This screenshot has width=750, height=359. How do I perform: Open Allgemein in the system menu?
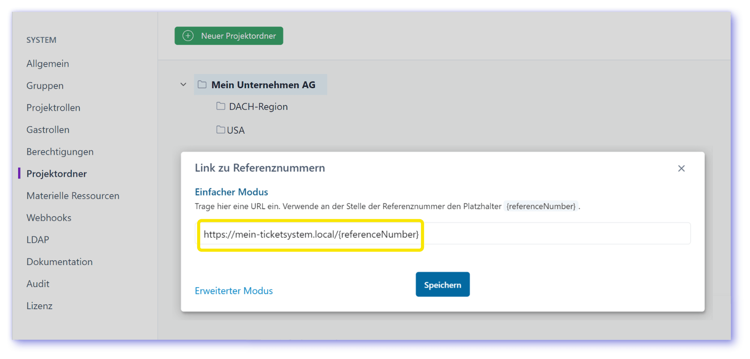[x=48, y=64]
